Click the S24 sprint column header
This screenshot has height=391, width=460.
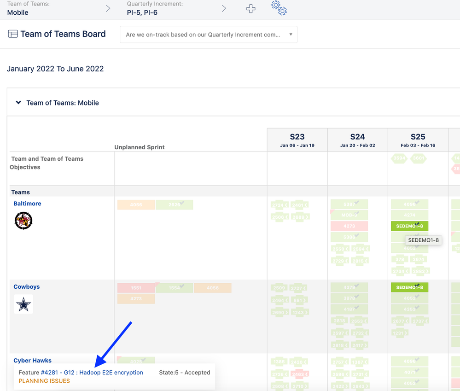[358, 140]
